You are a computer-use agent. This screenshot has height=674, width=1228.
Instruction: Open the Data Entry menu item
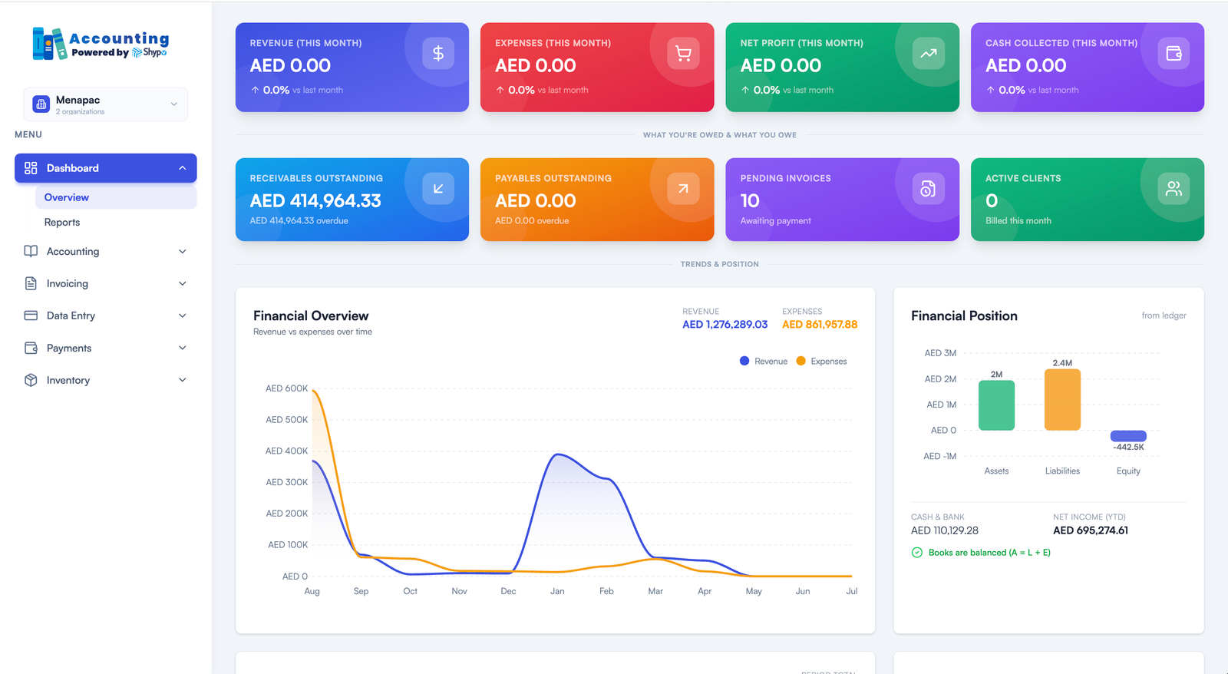pyautogui.click(x=106, y=316)
